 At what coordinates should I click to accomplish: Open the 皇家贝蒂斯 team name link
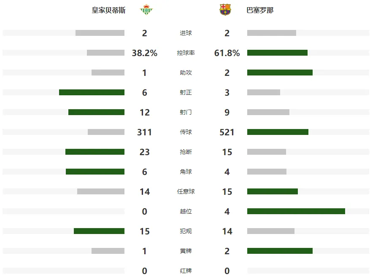click(x=108, y=10)
